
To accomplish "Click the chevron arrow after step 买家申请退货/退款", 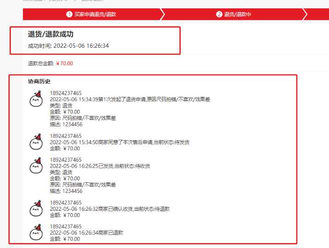I will (x=162, y=14).
